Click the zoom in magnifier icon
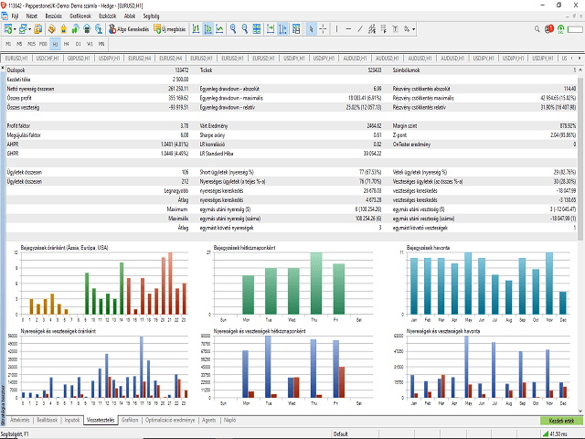 tap(234, 29)
